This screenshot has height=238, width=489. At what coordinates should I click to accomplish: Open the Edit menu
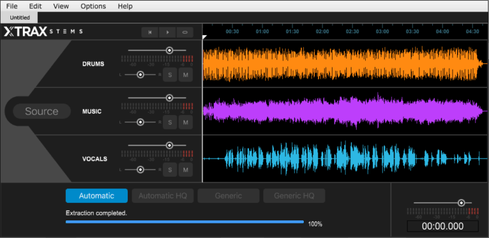(35, 7)
